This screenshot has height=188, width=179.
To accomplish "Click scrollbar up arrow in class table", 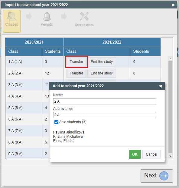I will click(170, 59).
